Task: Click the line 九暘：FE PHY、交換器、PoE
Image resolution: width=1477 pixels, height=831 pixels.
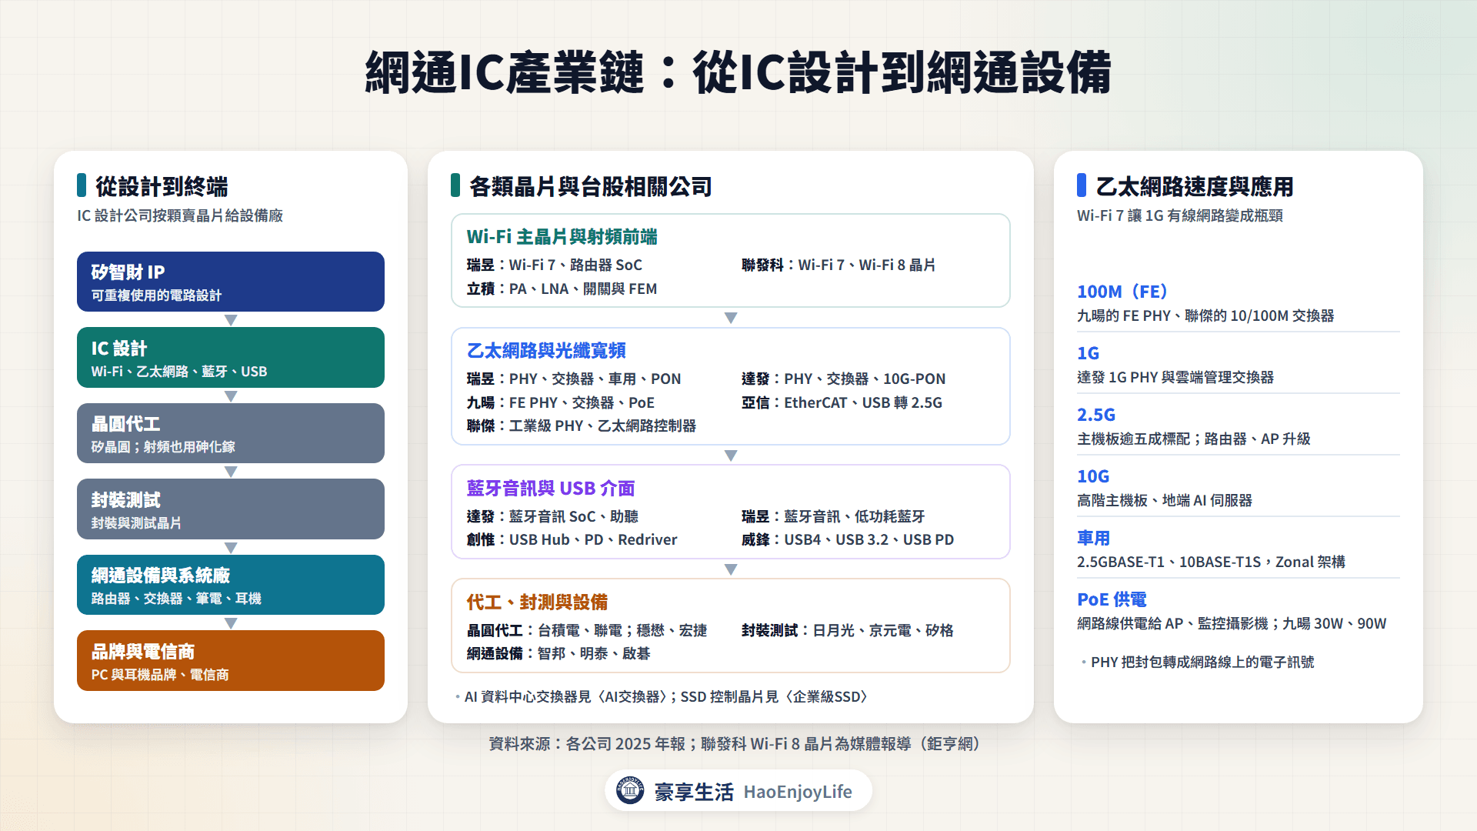Action: pos(560,403)
